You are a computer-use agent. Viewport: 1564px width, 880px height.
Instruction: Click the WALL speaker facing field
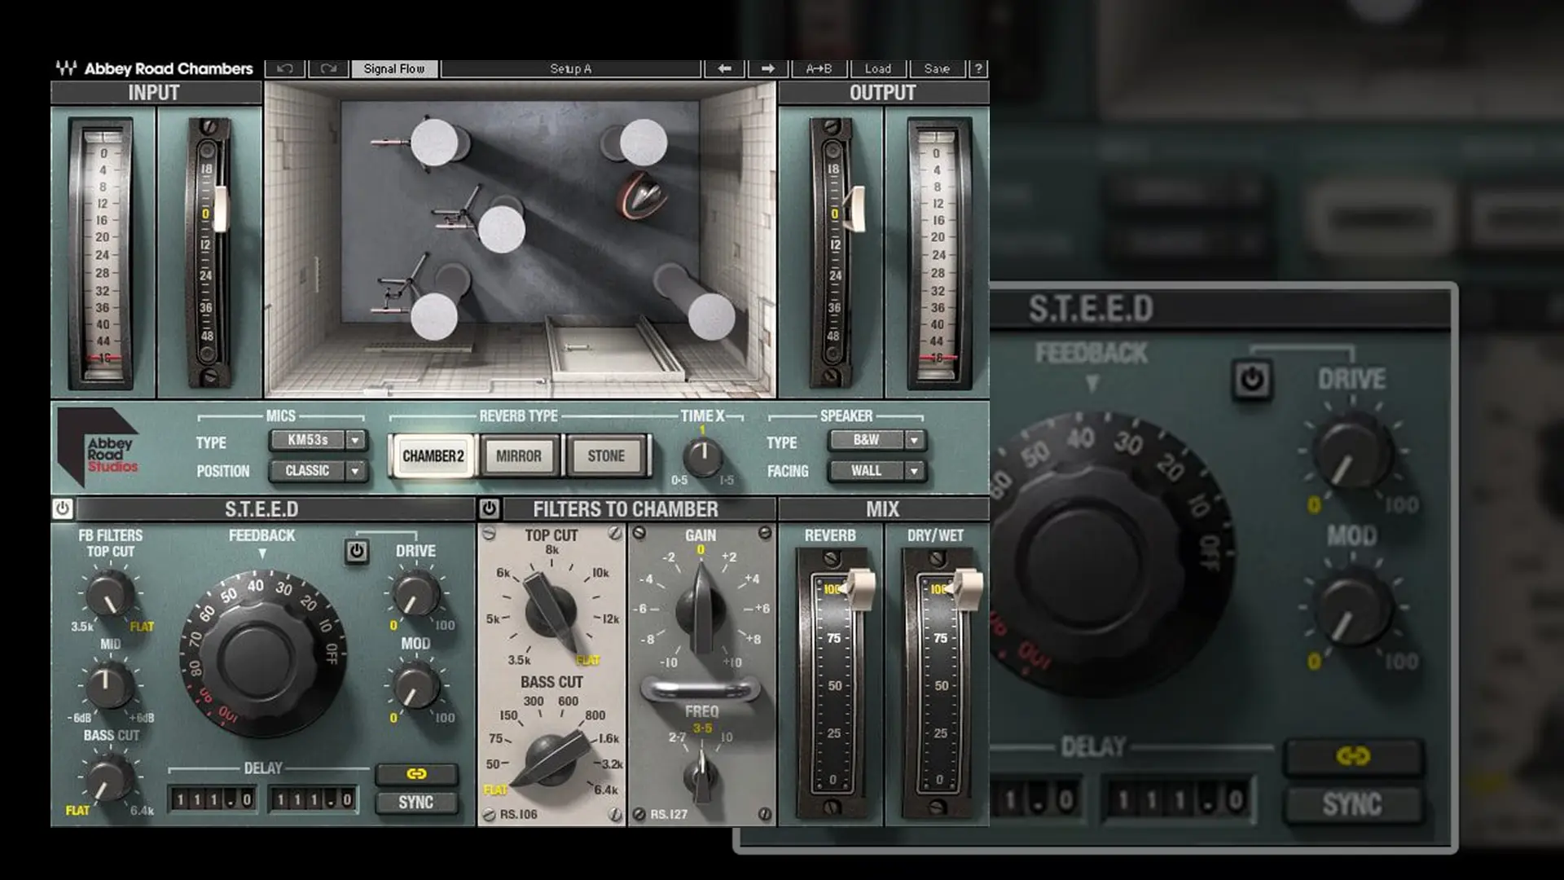867,471
